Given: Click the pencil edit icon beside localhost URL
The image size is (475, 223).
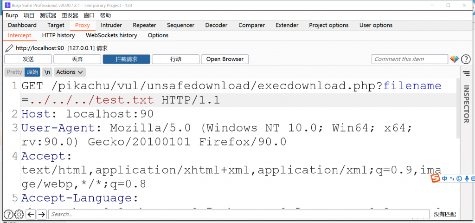Looking at the screenshot, I should pyautogui.click(x=9, y=48).
